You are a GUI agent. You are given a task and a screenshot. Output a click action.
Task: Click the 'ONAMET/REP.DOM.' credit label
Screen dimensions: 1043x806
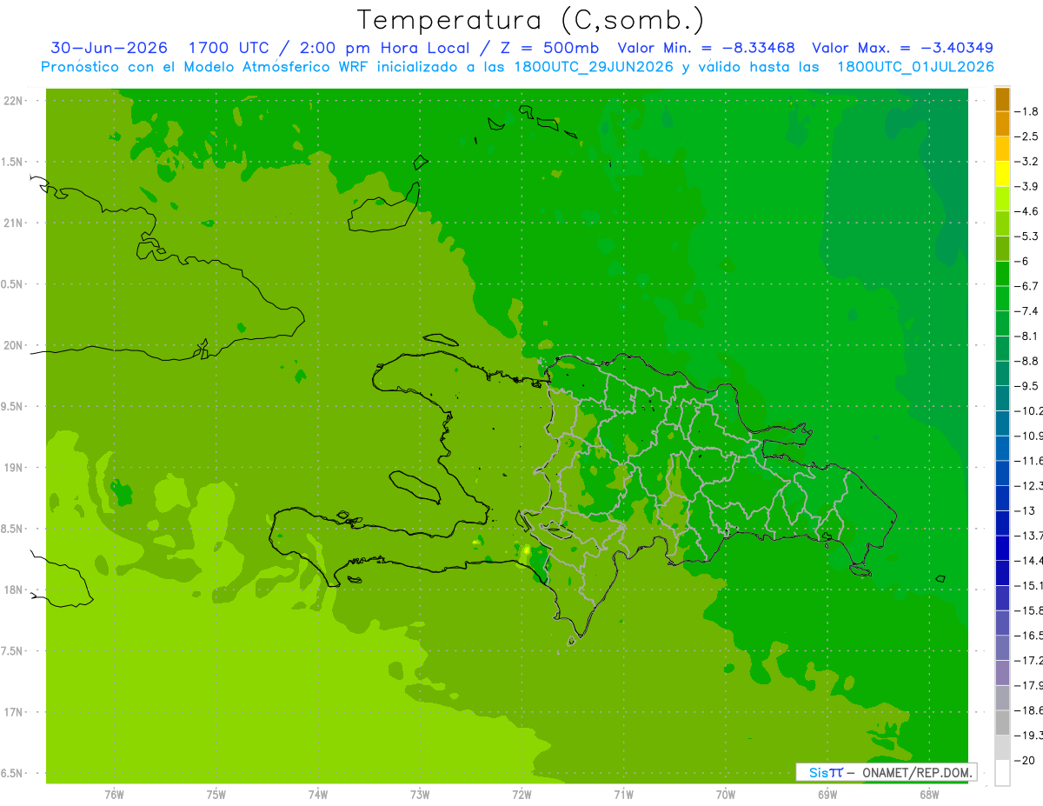click(917, 772)
